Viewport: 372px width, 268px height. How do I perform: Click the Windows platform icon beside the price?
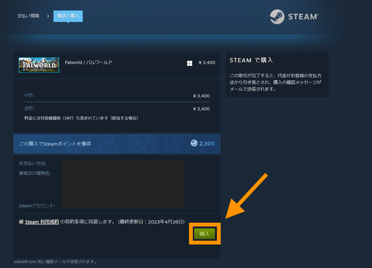pos(189,63)
